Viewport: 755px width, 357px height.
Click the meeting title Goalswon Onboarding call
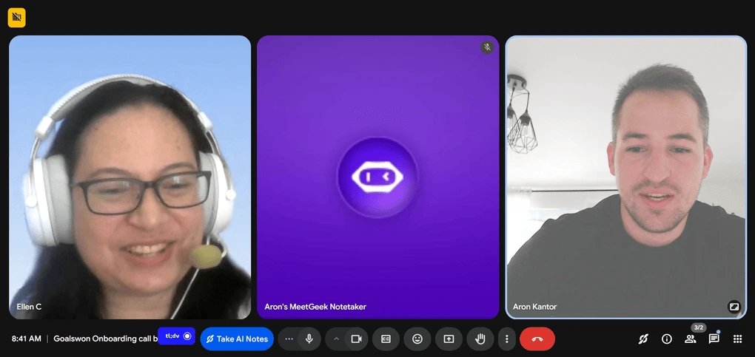click(x=105, y=339)
